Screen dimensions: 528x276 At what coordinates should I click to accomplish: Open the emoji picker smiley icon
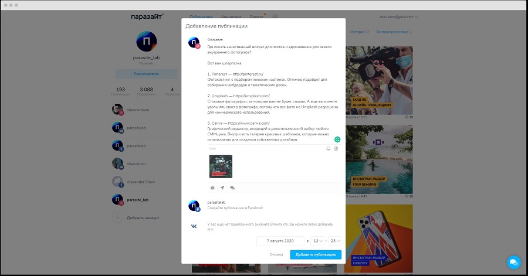328,148
